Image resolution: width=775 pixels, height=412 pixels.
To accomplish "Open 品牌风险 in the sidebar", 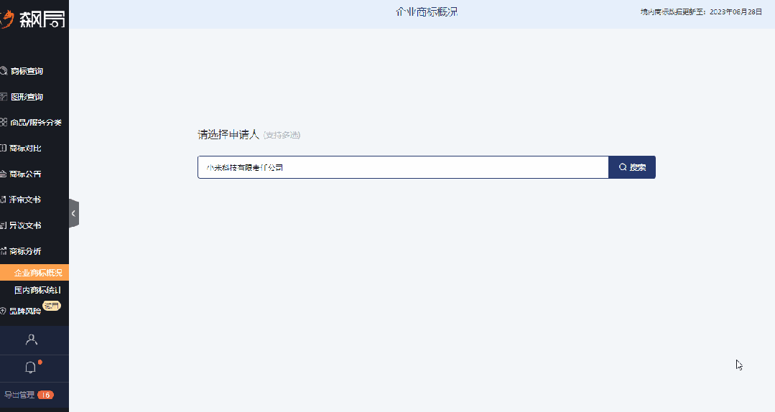I will point(25,312).
